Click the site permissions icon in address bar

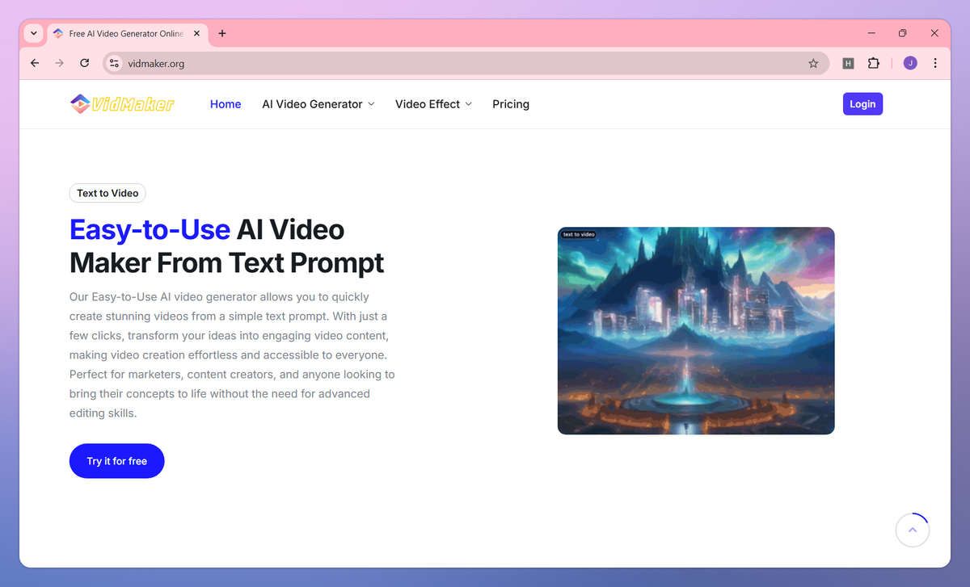(113, 62)
